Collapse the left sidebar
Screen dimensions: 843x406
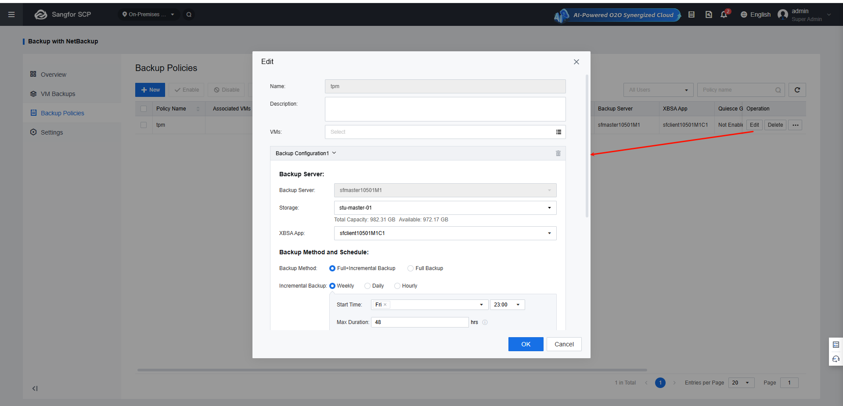[35, 388]
